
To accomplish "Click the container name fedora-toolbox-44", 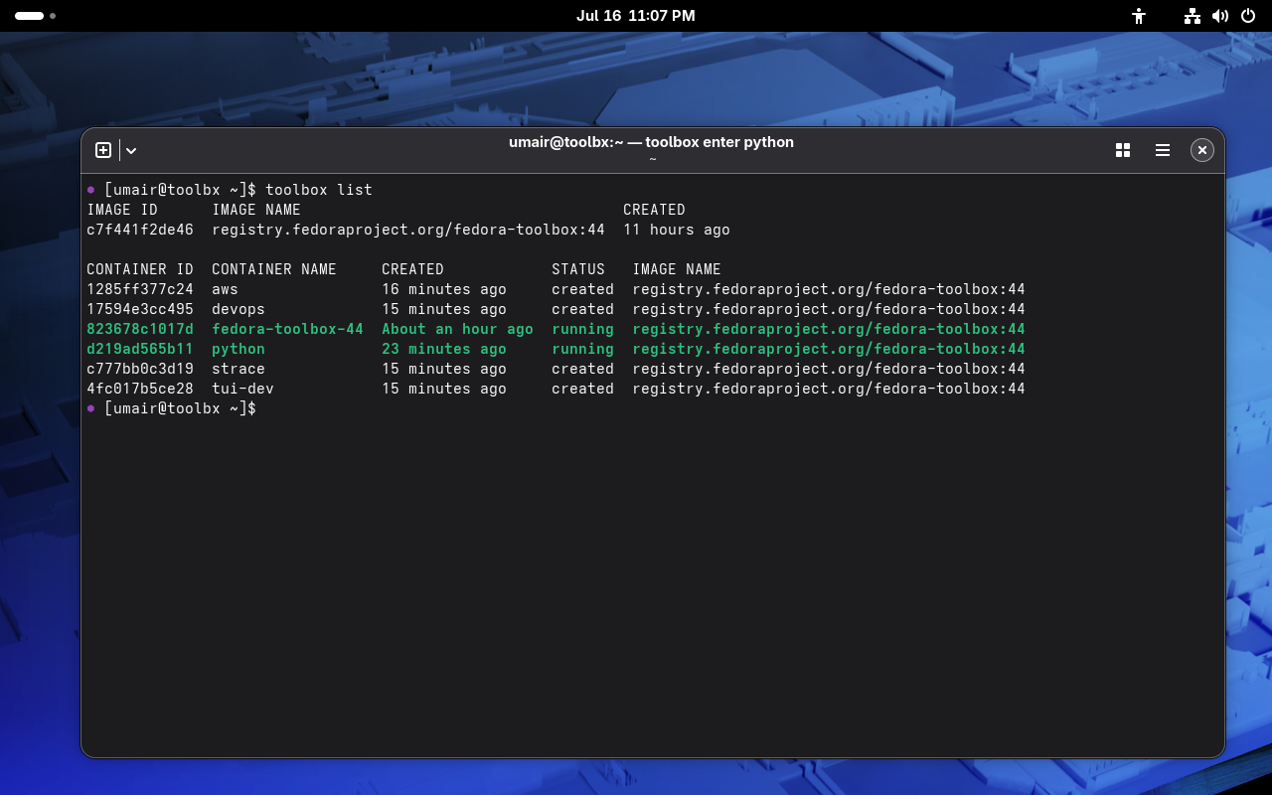I will click(x=287, y=329).
